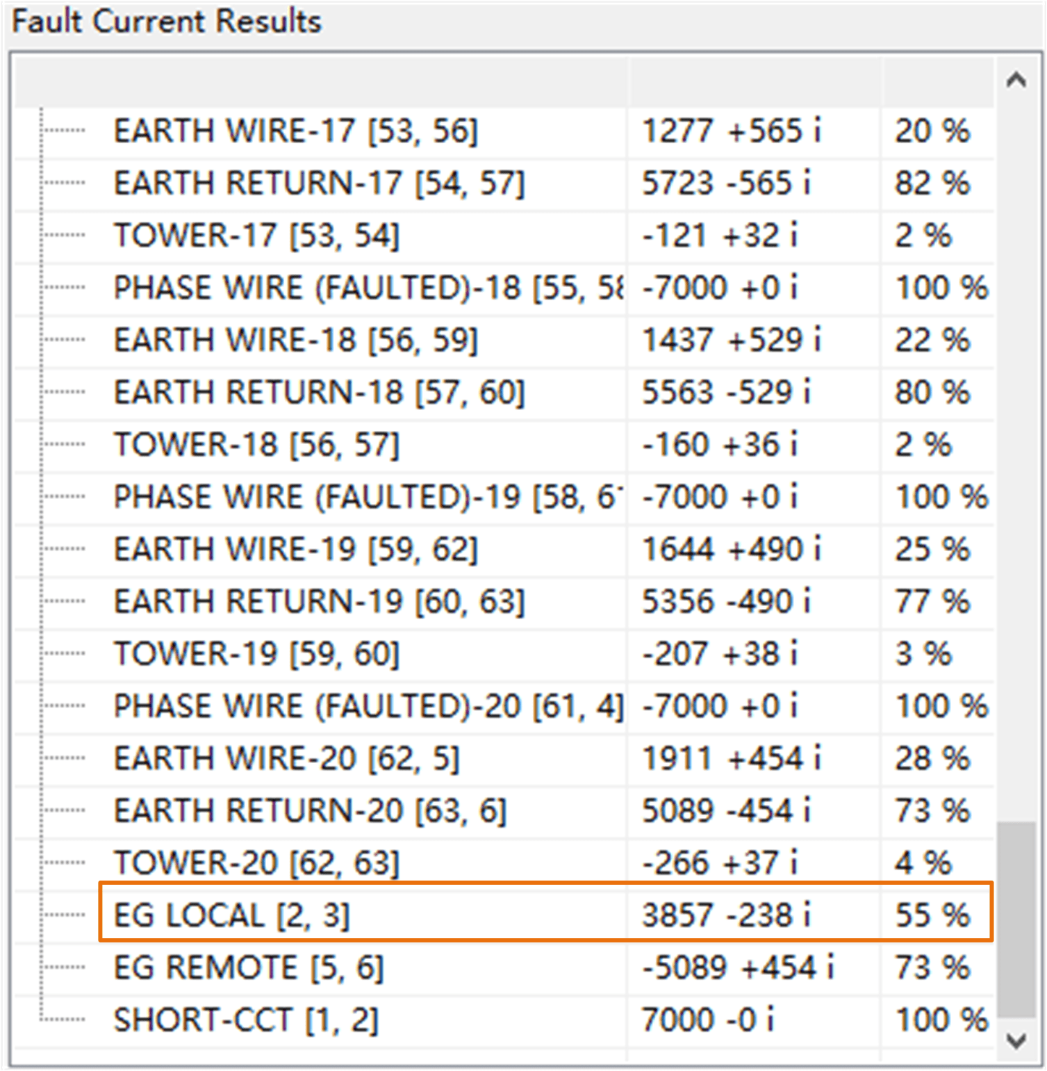Image resolution: width=1047 pixels, height=1071 pixels.
Task: Select the TOWER-17 result row
Action: [x=257, y=235]
